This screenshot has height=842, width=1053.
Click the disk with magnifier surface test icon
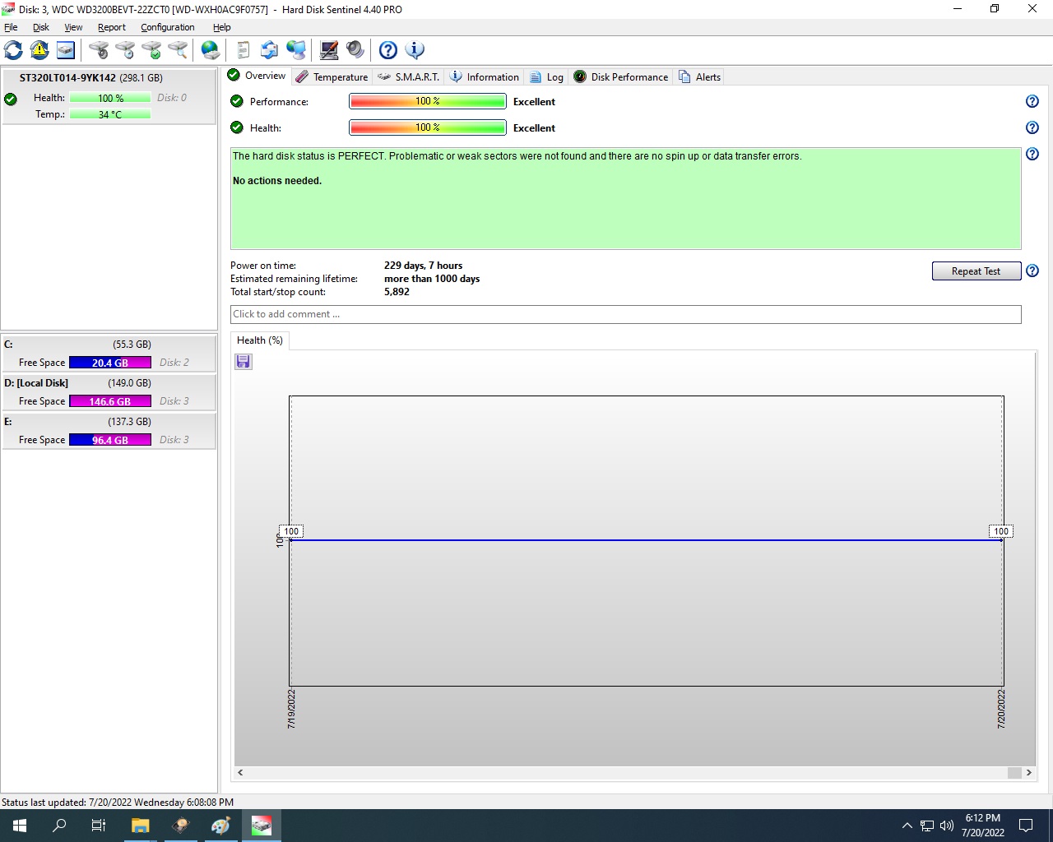pyautogui.click(x=178, y=50)
